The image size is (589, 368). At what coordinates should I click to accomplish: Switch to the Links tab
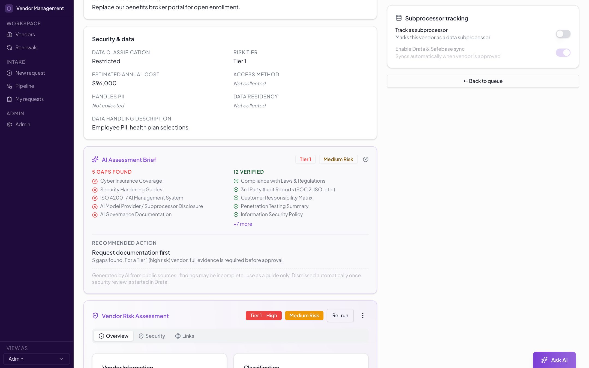(x=185, y=336)
